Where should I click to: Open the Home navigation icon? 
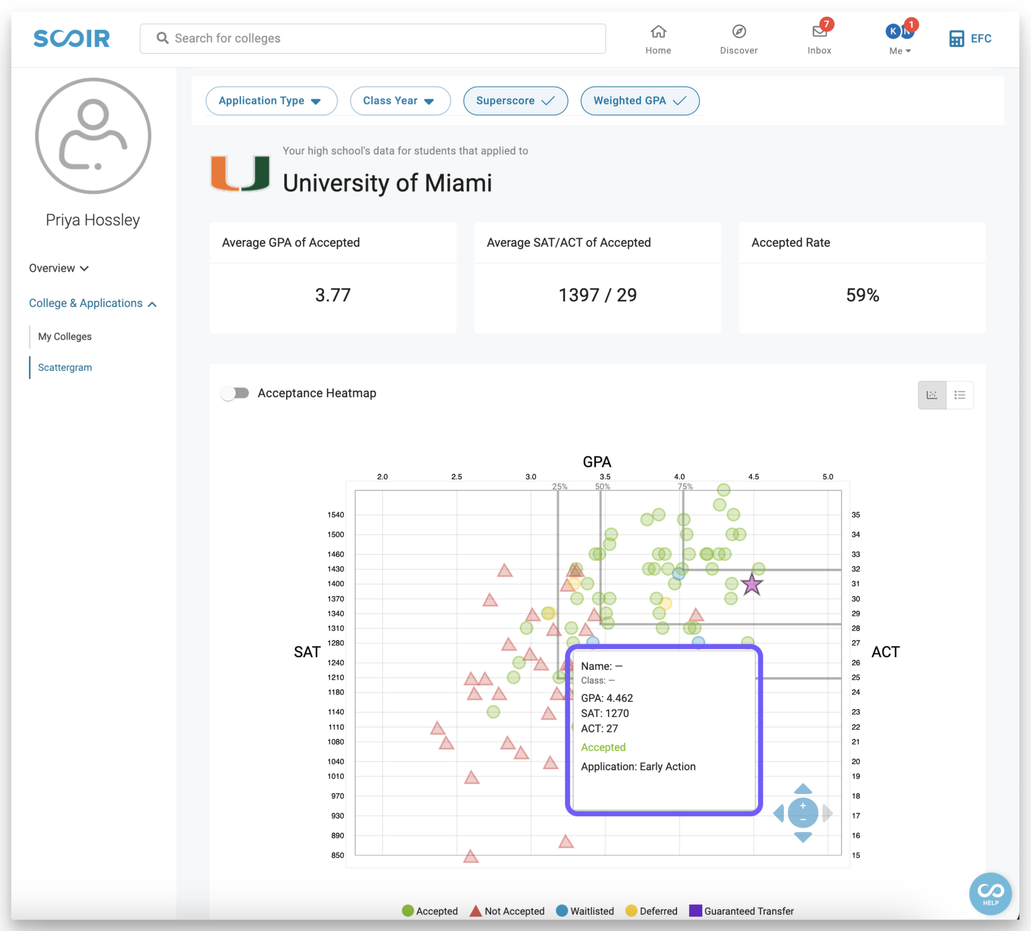tap(658, 32)
